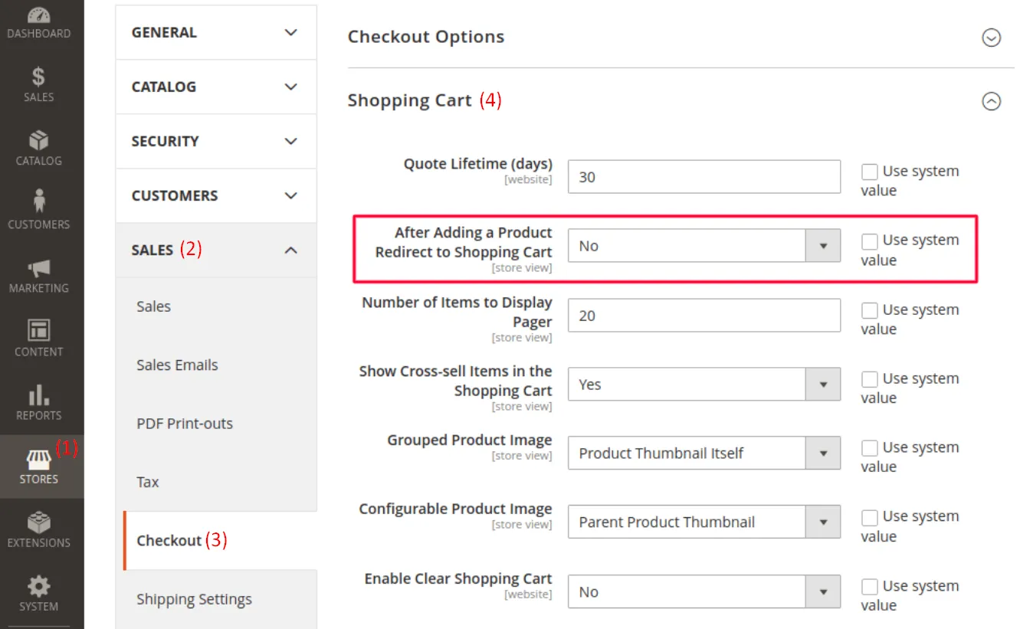Go to Customers person icon

click(38, 201)
